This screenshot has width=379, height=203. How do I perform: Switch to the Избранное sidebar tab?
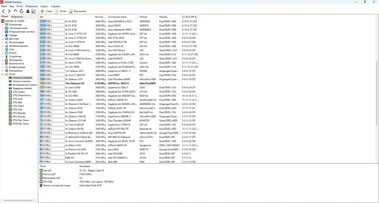coord(17,17)
